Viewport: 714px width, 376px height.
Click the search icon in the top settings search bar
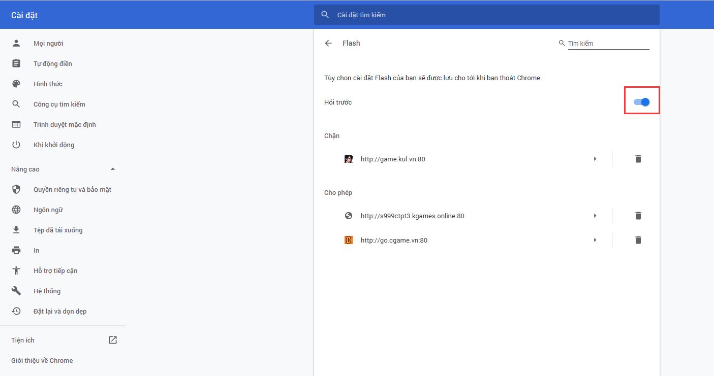325,15
